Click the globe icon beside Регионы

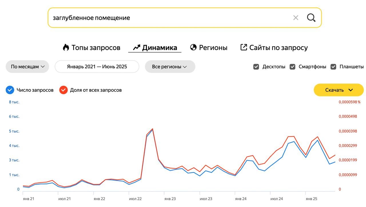[194, 47]
